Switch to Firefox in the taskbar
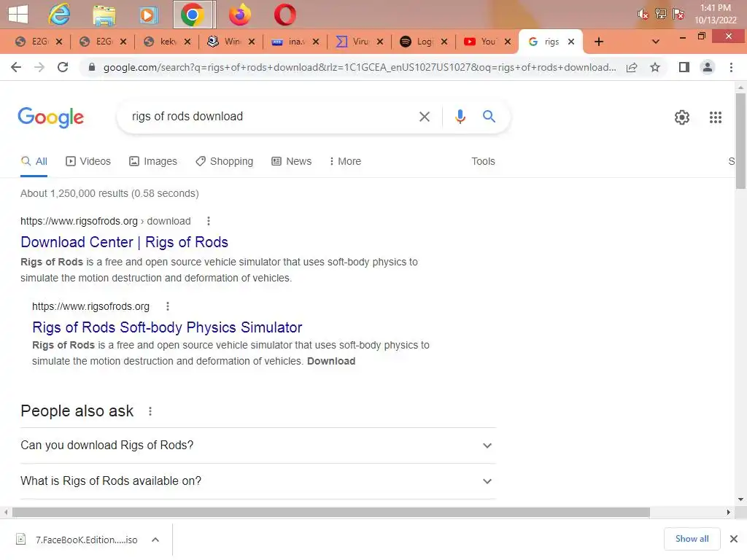 (239, 15)
